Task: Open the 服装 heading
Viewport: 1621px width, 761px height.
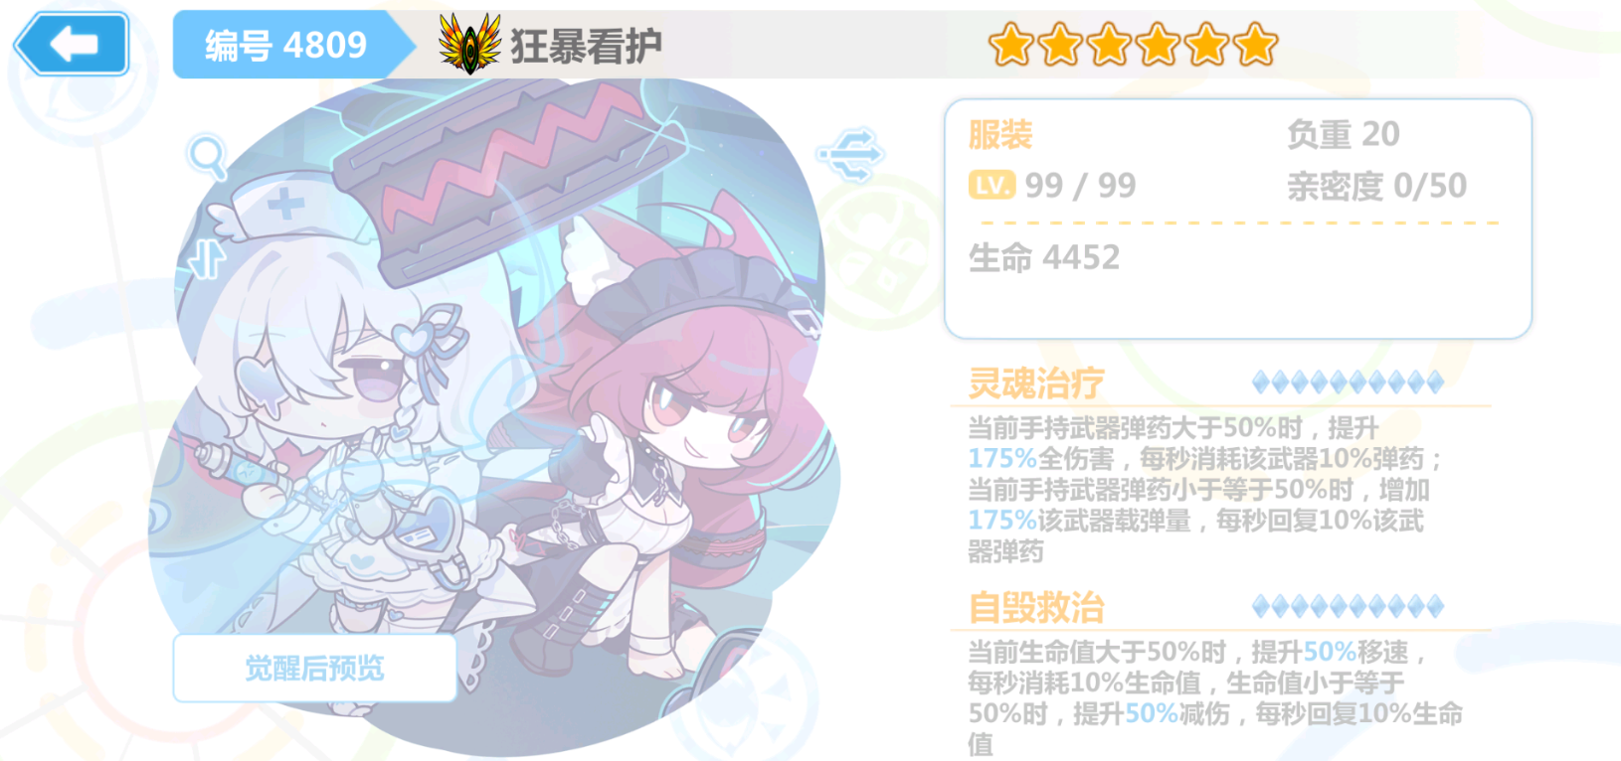Action: pyautogui.click(x=1000, y=134)
